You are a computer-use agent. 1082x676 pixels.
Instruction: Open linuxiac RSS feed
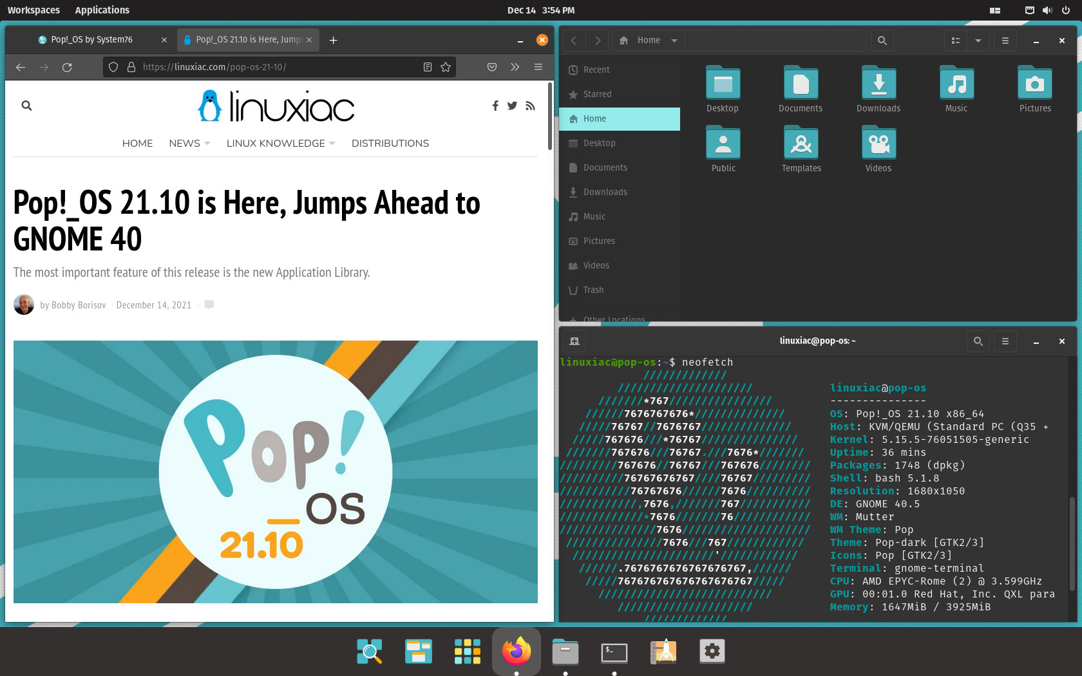tap(530, 106)
